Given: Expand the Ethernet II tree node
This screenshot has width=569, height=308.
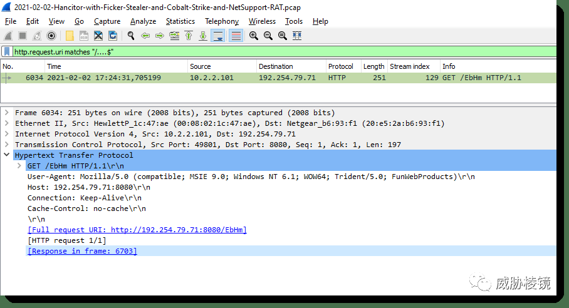Looking at the screenshot, I should pyautogui.click(x=6, y=123).
